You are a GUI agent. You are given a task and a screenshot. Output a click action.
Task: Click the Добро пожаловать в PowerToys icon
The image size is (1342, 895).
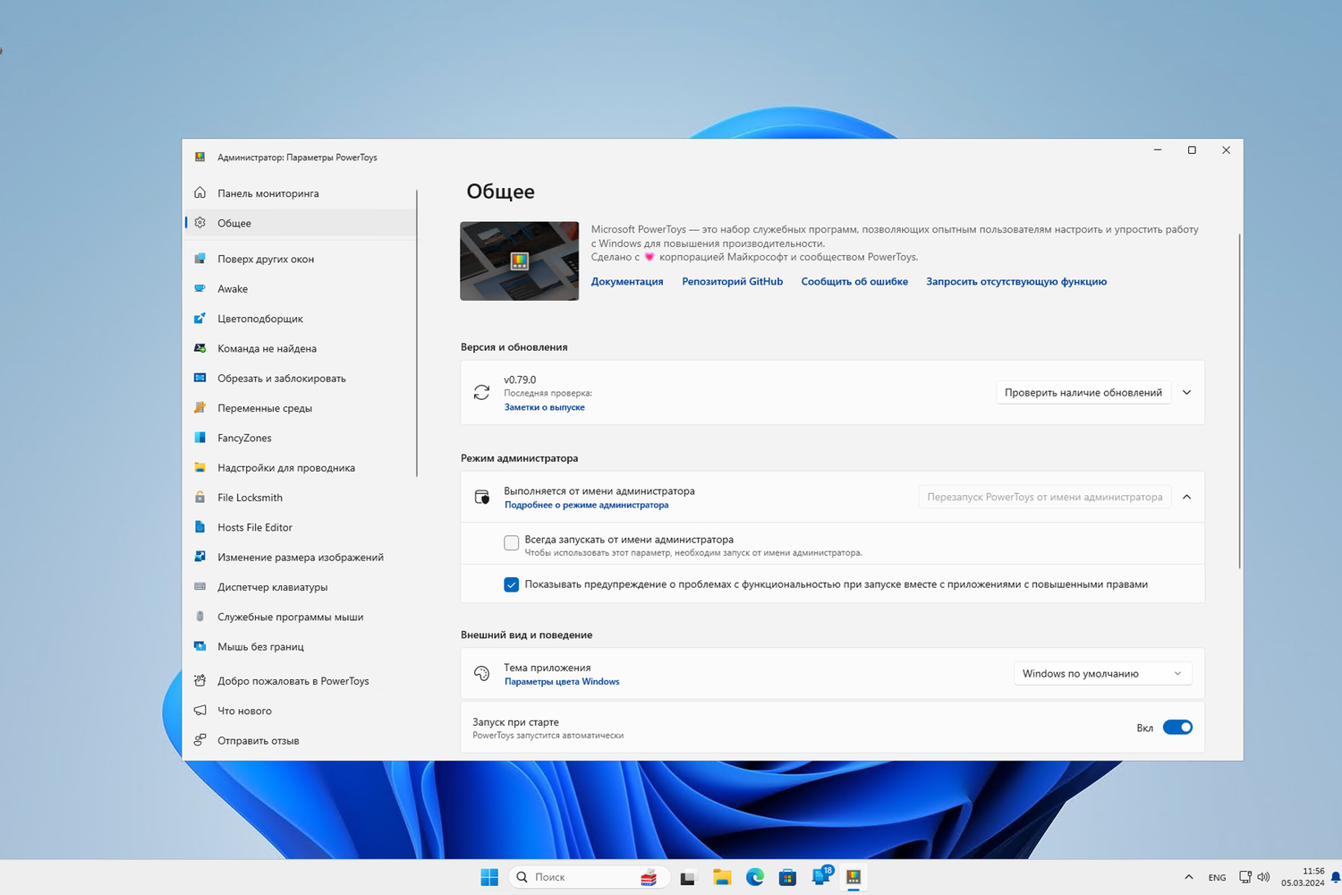click(200, 681)
